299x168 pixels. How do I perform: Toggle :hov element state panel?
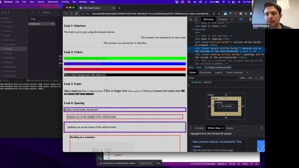[242, 78]
